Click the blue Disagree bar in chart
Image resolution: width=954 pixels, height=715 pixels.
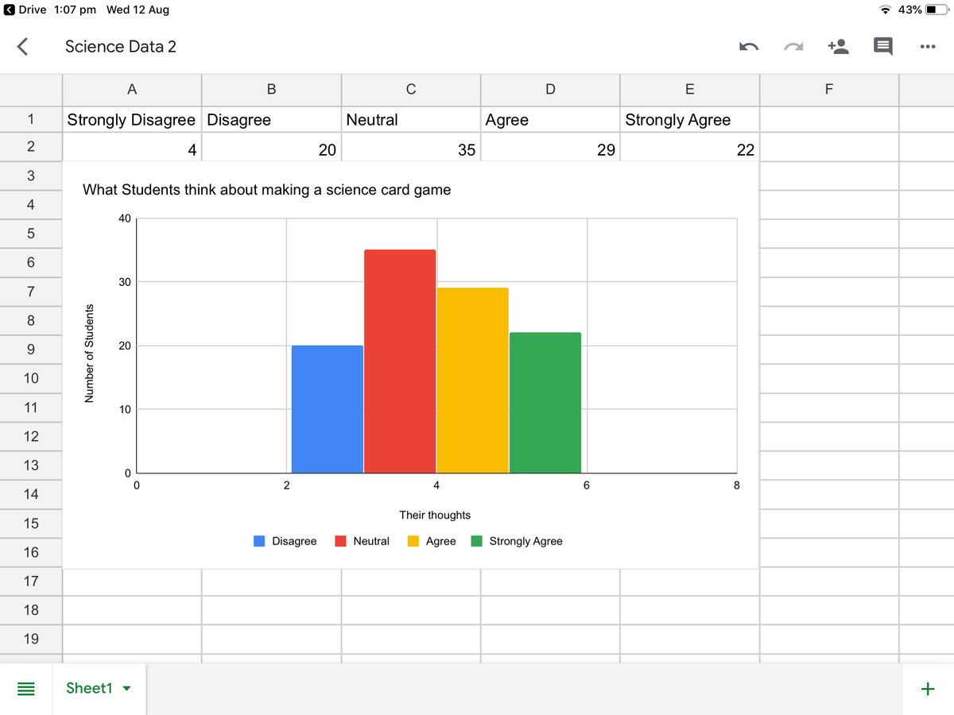point(328,409)
